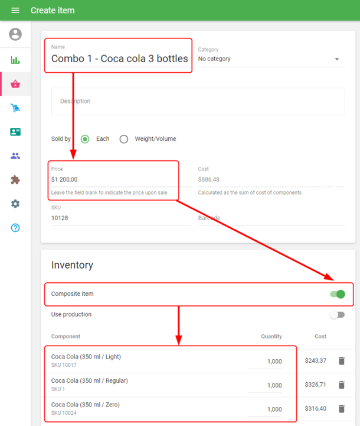Delete Coca Cola Light component
This screenshot has height=426, width=360.
coord(341,361)
